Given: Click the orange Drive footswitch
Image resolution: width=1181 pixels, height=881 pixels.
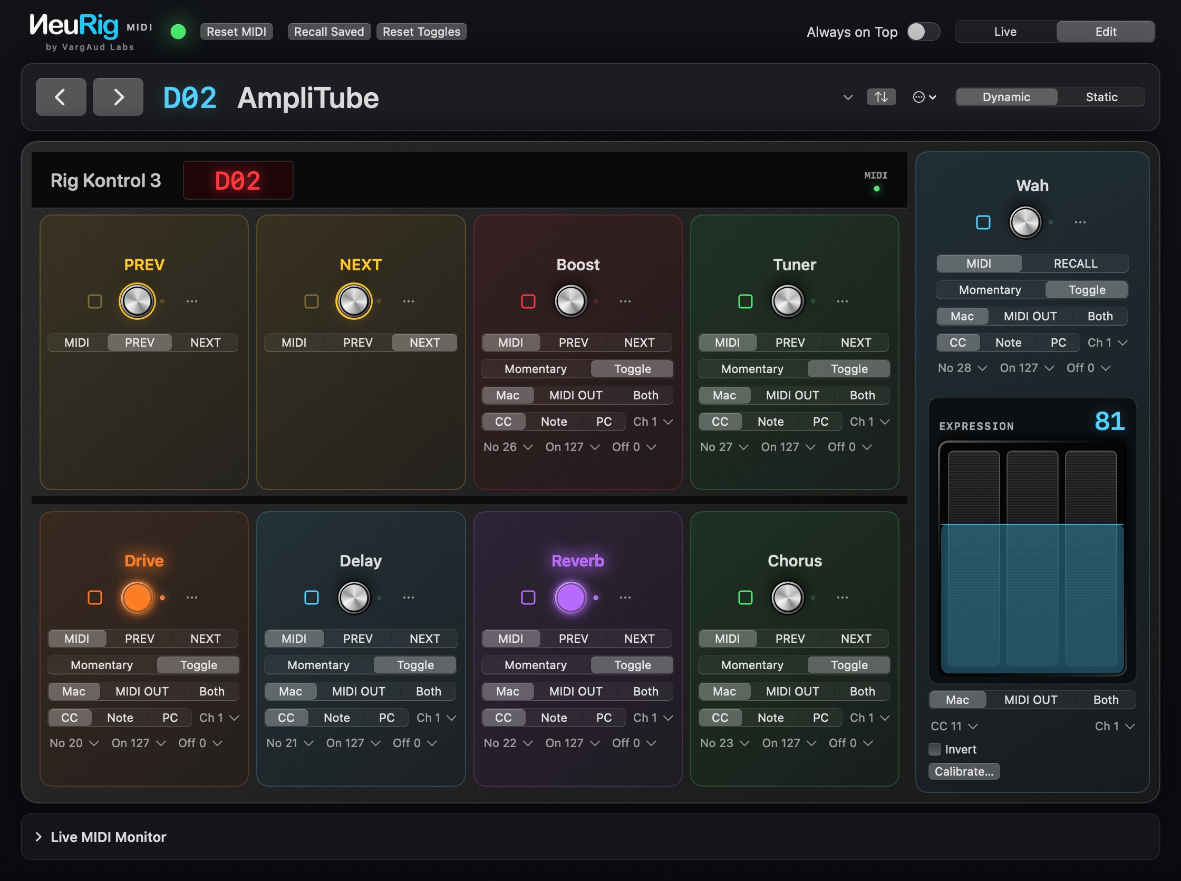Looking at the screenshot, I should click(137, 598).
